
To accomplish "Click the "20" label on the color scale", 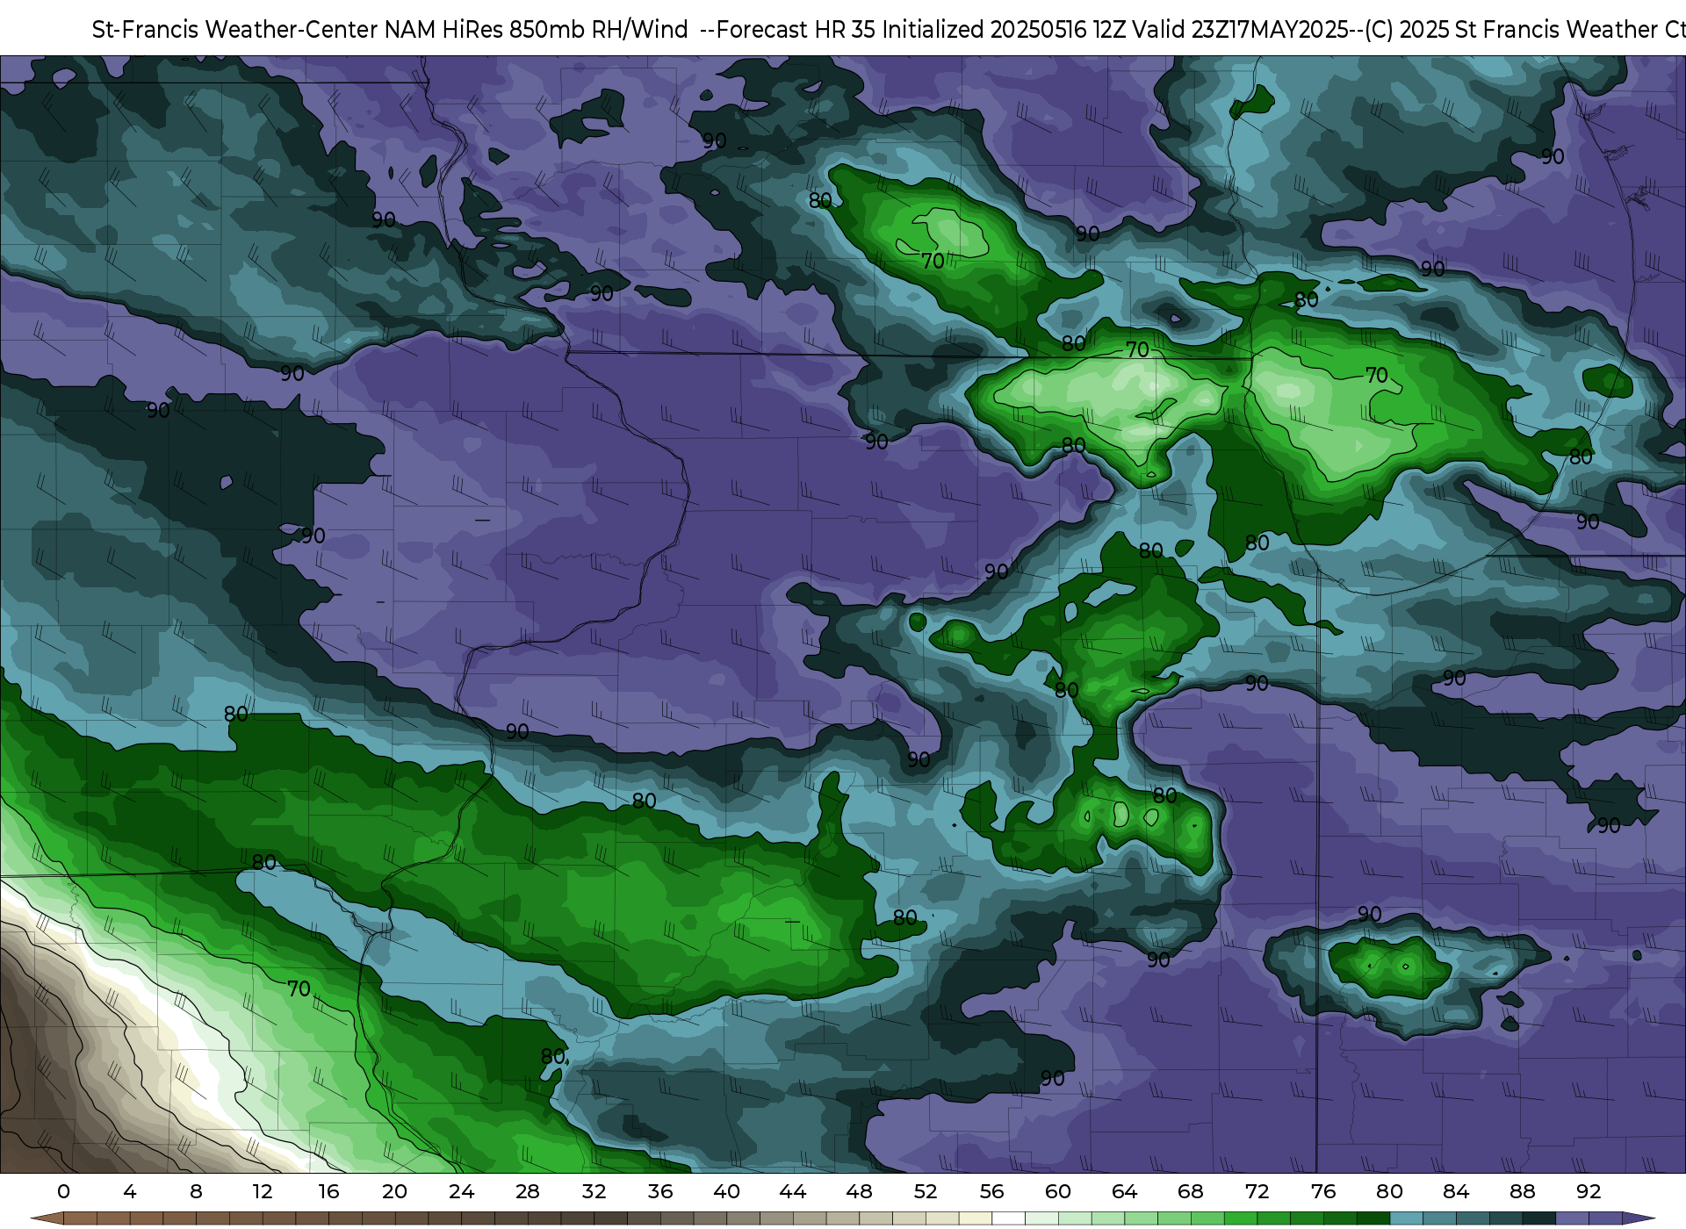I will coord(395,1191).
